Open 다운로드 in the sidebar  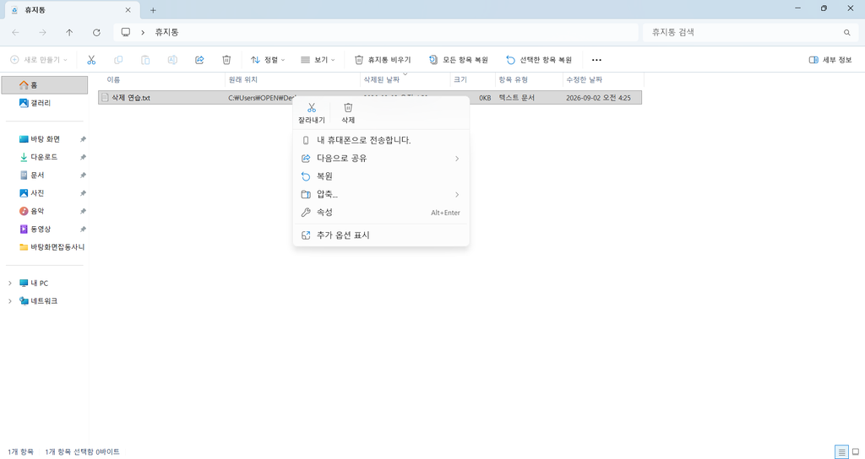point(44,157)
